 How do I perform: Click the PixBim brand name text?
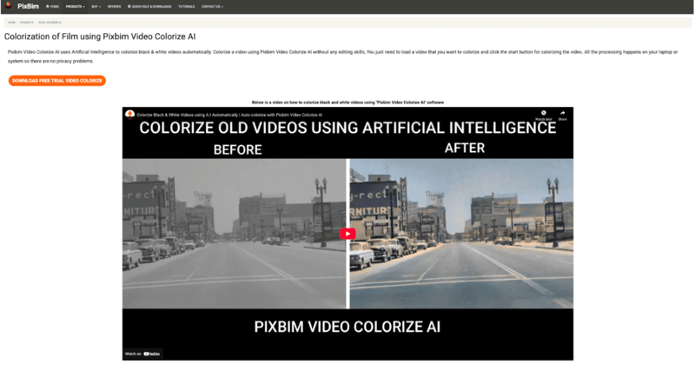tap(29, 6)
